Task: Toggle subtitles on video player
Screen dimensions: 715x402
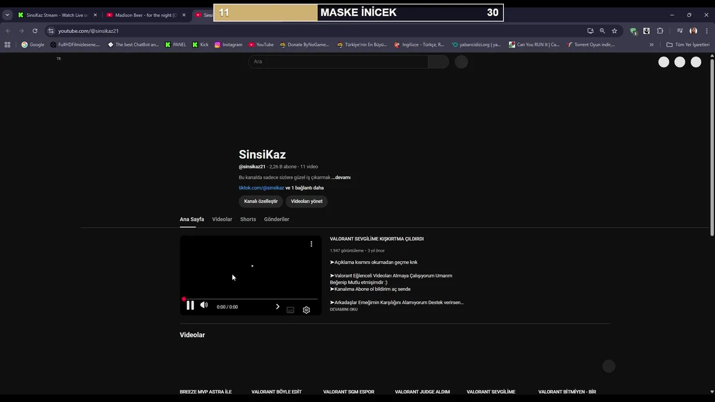Action: point(290,310)
